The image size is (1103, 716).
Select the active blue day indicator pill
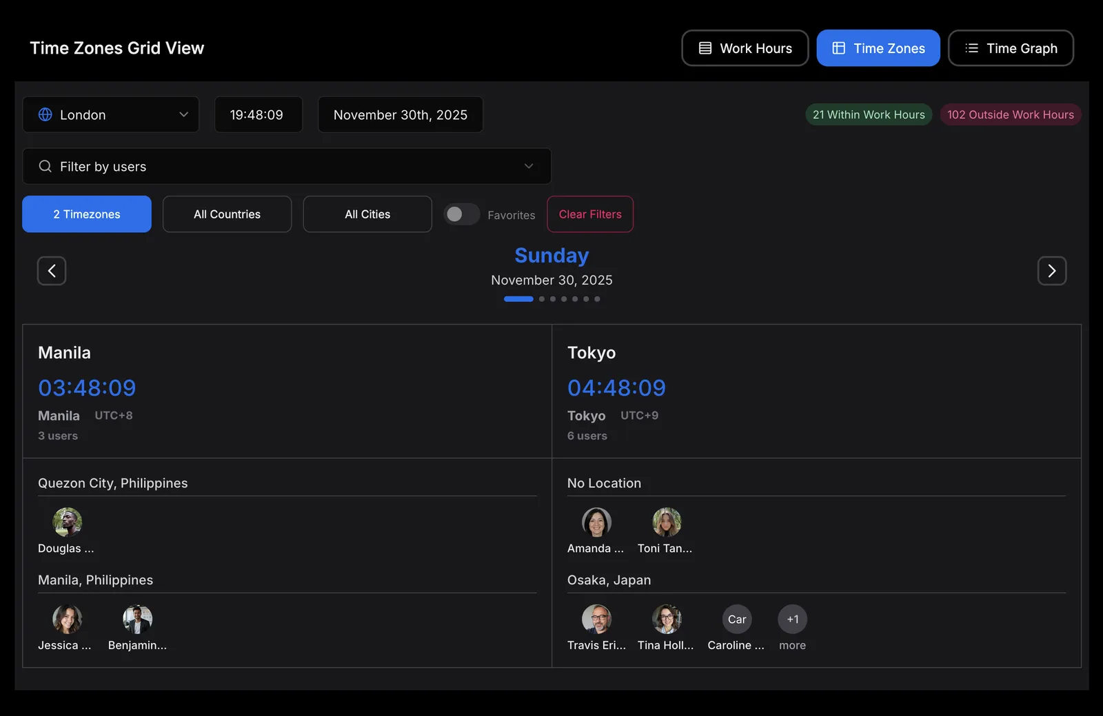point(518,299)
